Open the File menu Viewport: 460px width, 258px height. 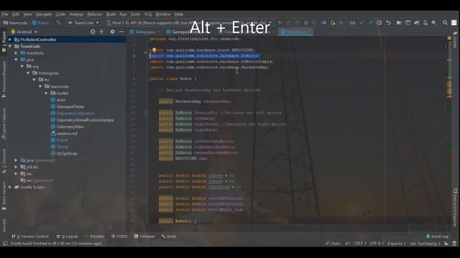click(x=5, y=14)
